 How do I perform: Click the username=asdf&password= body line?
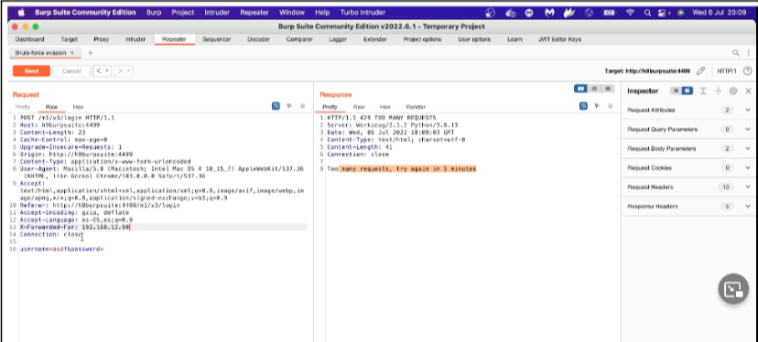[x=62, y=249]
